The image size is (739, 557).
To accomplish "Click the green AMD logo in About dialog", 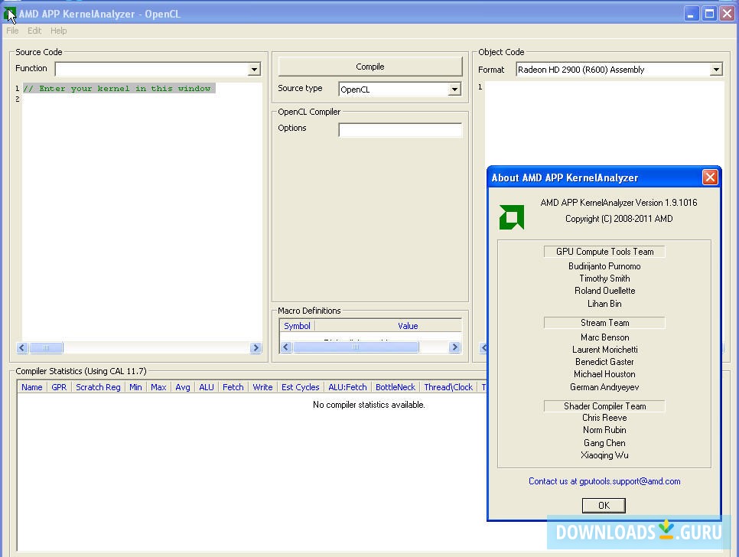I will click(511, 217).
